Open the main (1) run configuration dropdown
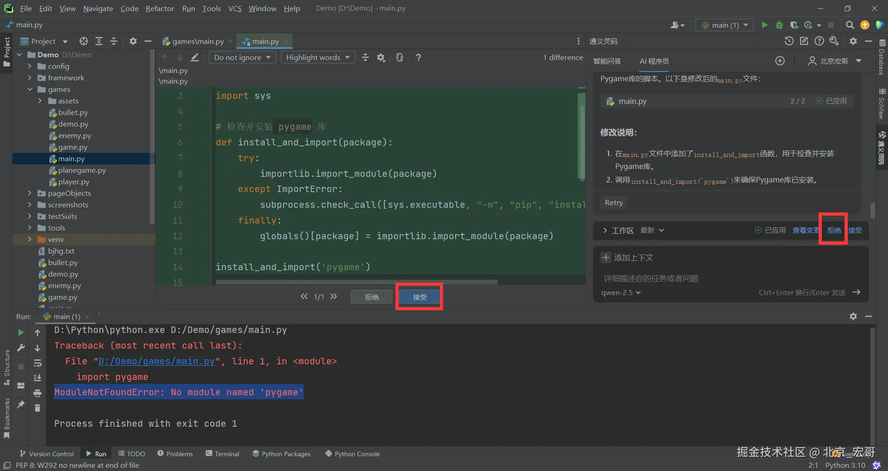The width and height of the screenshot is (888, 471). 725,25
